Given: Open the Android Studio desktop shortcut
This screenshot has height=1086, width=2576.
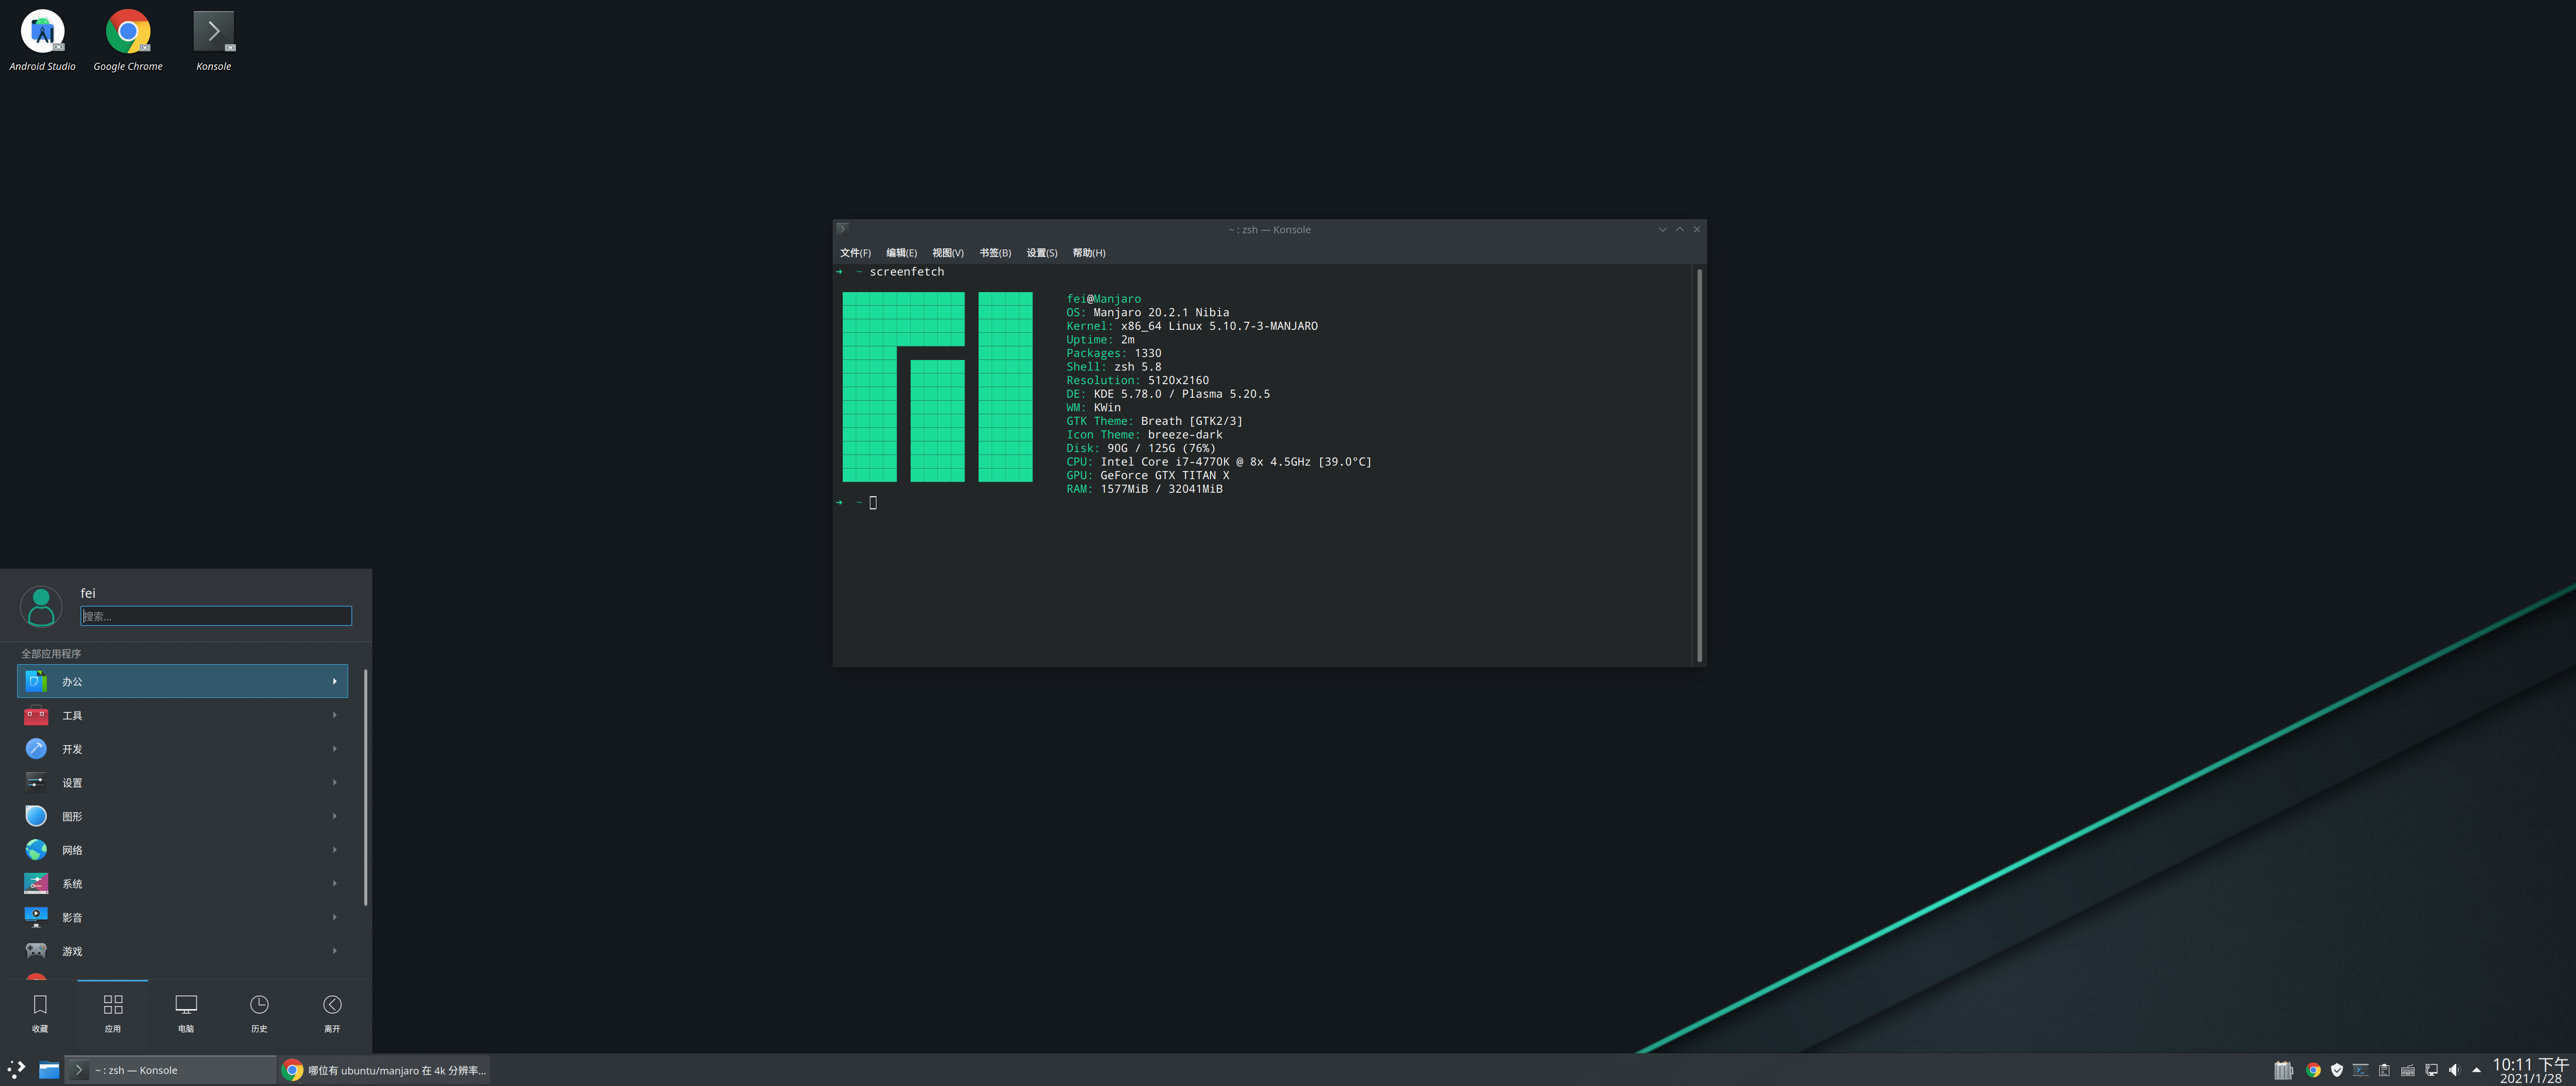Looking at the screenshot, I should tap(42, 41).
